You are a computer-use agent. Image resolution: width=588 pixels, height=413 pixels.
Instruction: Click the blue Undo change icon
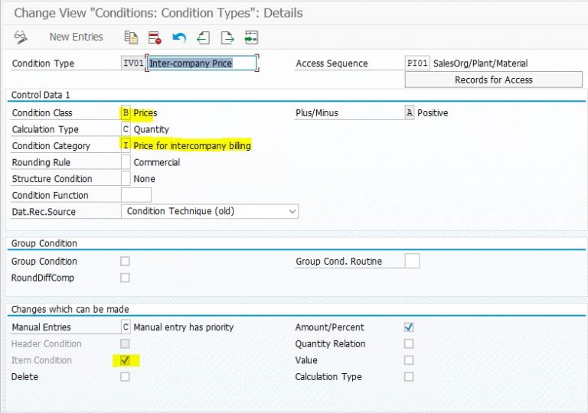point(178,37)
